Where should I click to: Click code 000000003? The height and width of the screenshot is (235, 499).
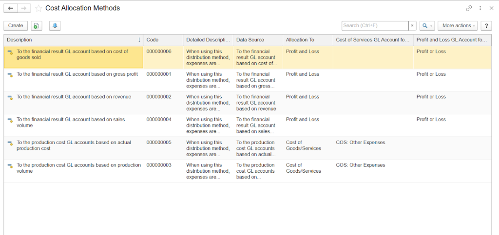159,165
